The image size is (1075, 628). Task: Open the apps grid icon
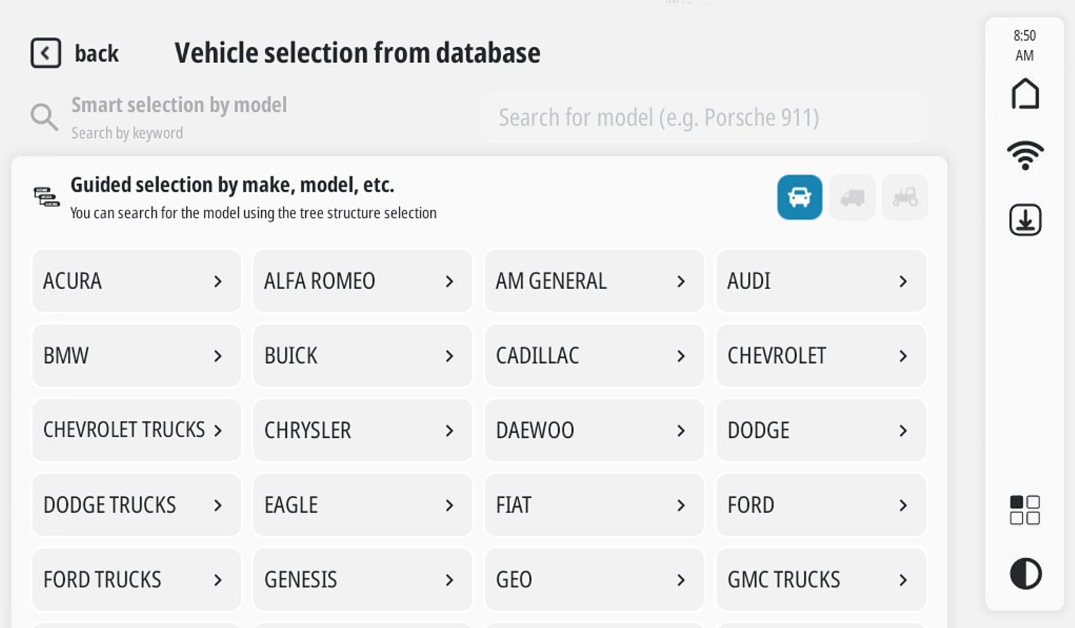(1025, 510)
